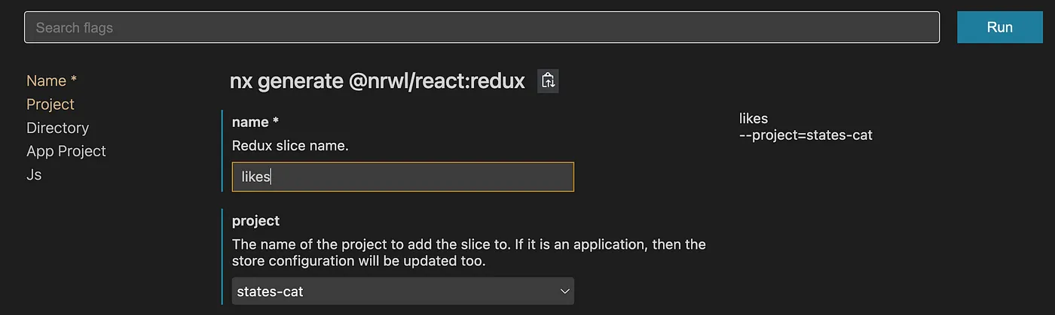The width and height of the screenshot is (1055, 315).
Task: Open the App Project flag entry
Action: (66, 151)
